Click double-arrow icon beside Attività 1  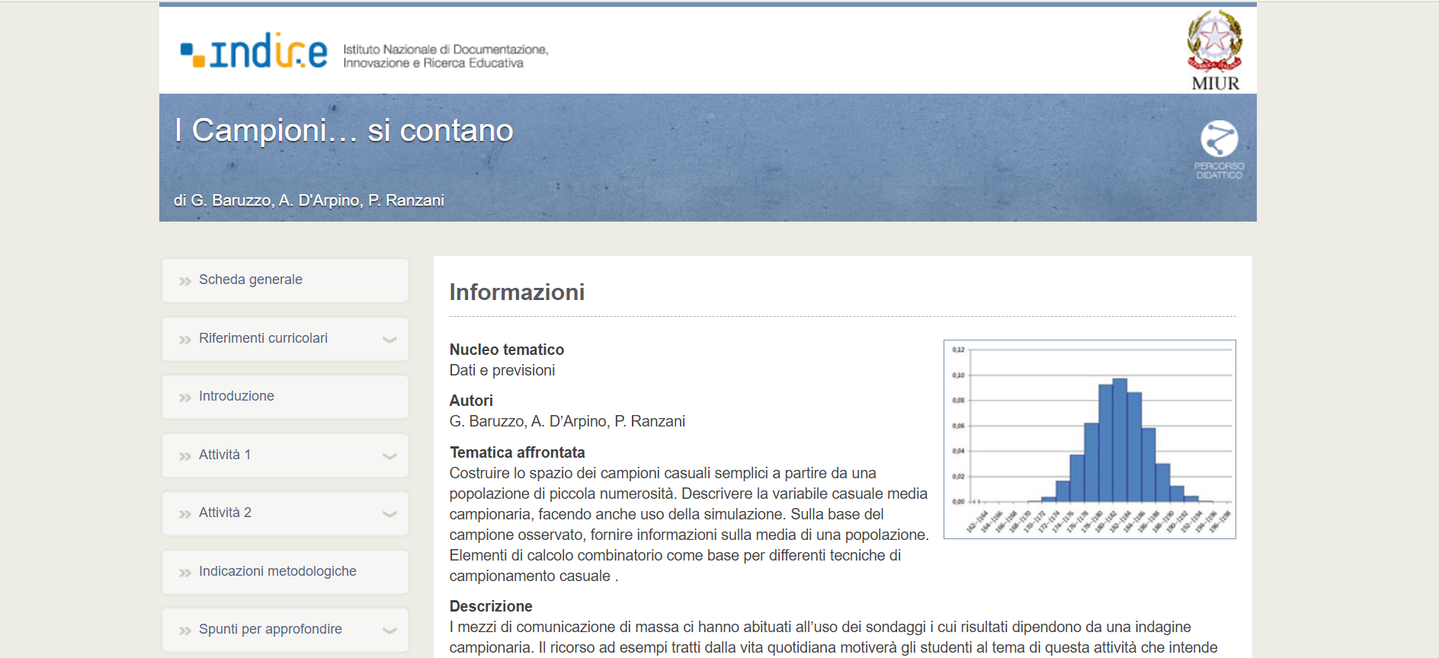click(184, 456)
